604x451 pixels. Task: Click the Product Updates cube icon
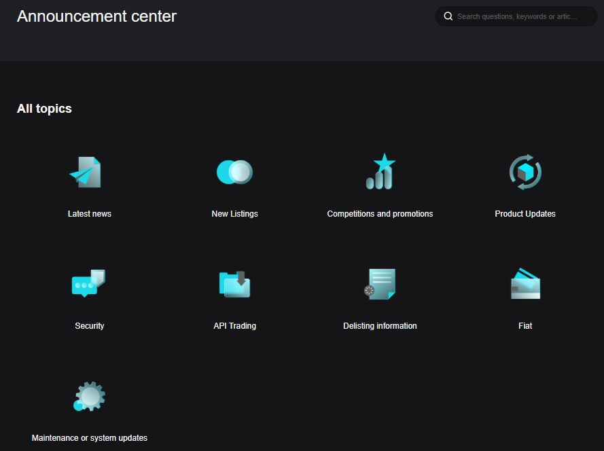[525, 173]
